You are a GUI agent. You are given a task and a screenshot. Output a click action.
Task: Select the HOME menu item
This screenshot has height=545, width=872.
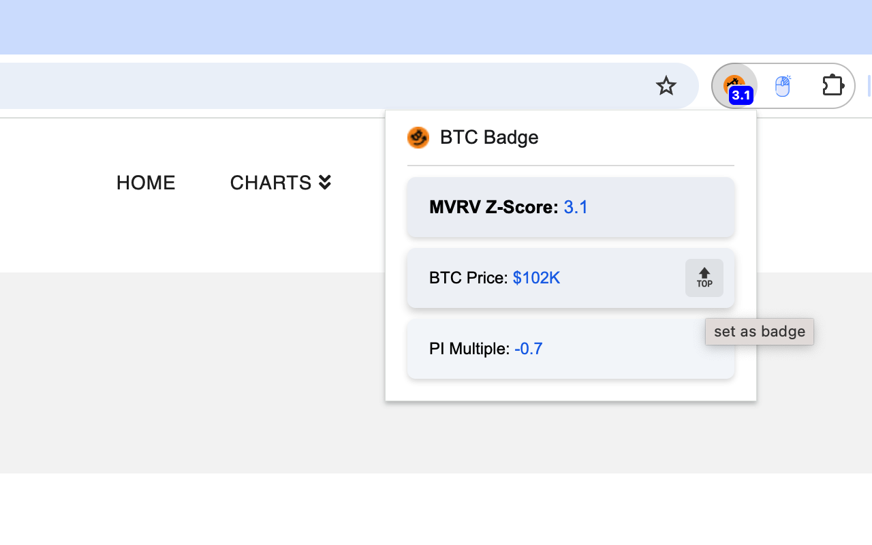pyautogui.click(x=145, y=183)
